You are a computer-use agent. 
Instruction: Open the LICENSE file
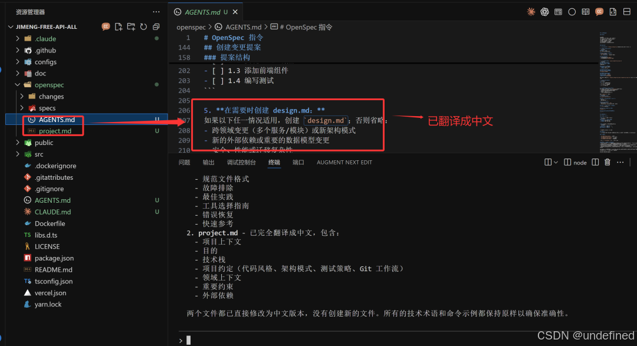click(x=47, y=247)
